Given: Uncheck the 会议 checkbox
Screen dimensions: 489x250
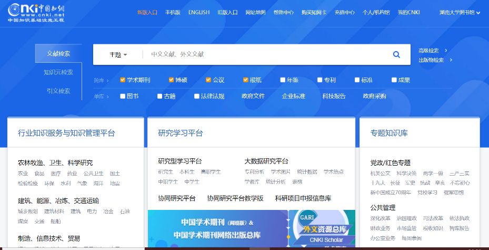Looking at the screenshot, I should pyautogui.click(x=208, y=80).
